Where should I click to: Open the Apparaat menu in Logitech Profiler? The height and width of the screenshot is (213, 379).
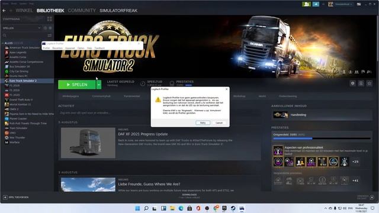point(70,48)
